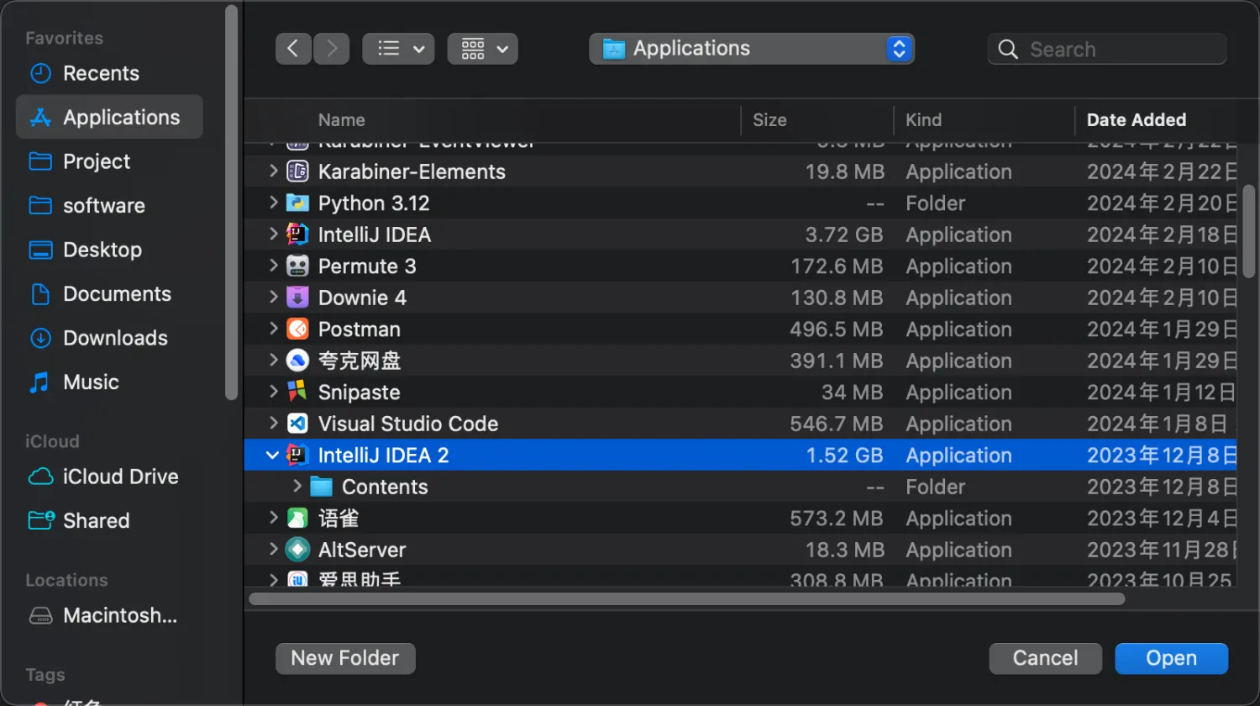This screenshot has width=1260, height=706.
Task: Select the Permute 3 app icon
Action: click(x=297, y=266)
